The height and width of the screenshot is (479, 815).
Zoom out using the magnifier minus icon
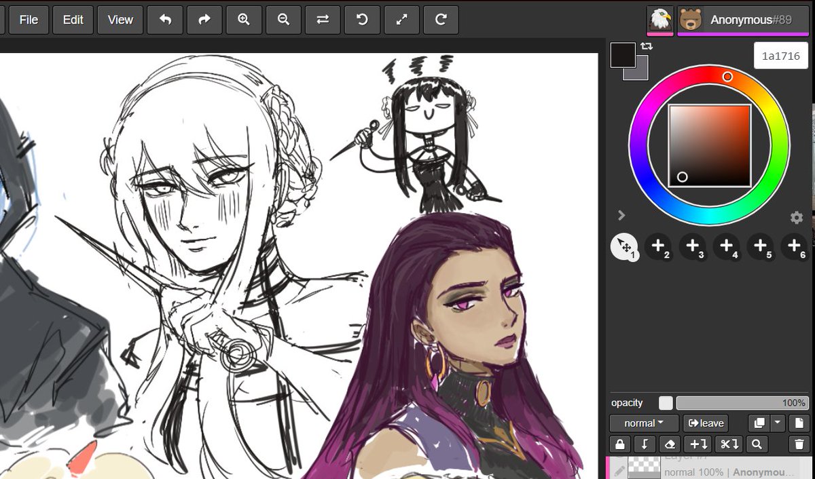(x=283, y=20)
